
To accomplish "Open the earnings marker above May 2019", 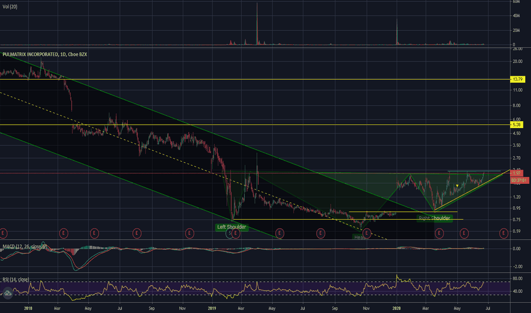I will pyautogui.click(x=279, y=233).
